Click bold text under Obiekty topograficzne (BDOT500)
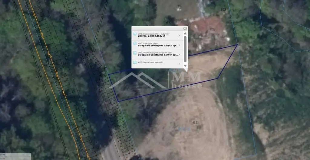 click(x=157, y=55)
